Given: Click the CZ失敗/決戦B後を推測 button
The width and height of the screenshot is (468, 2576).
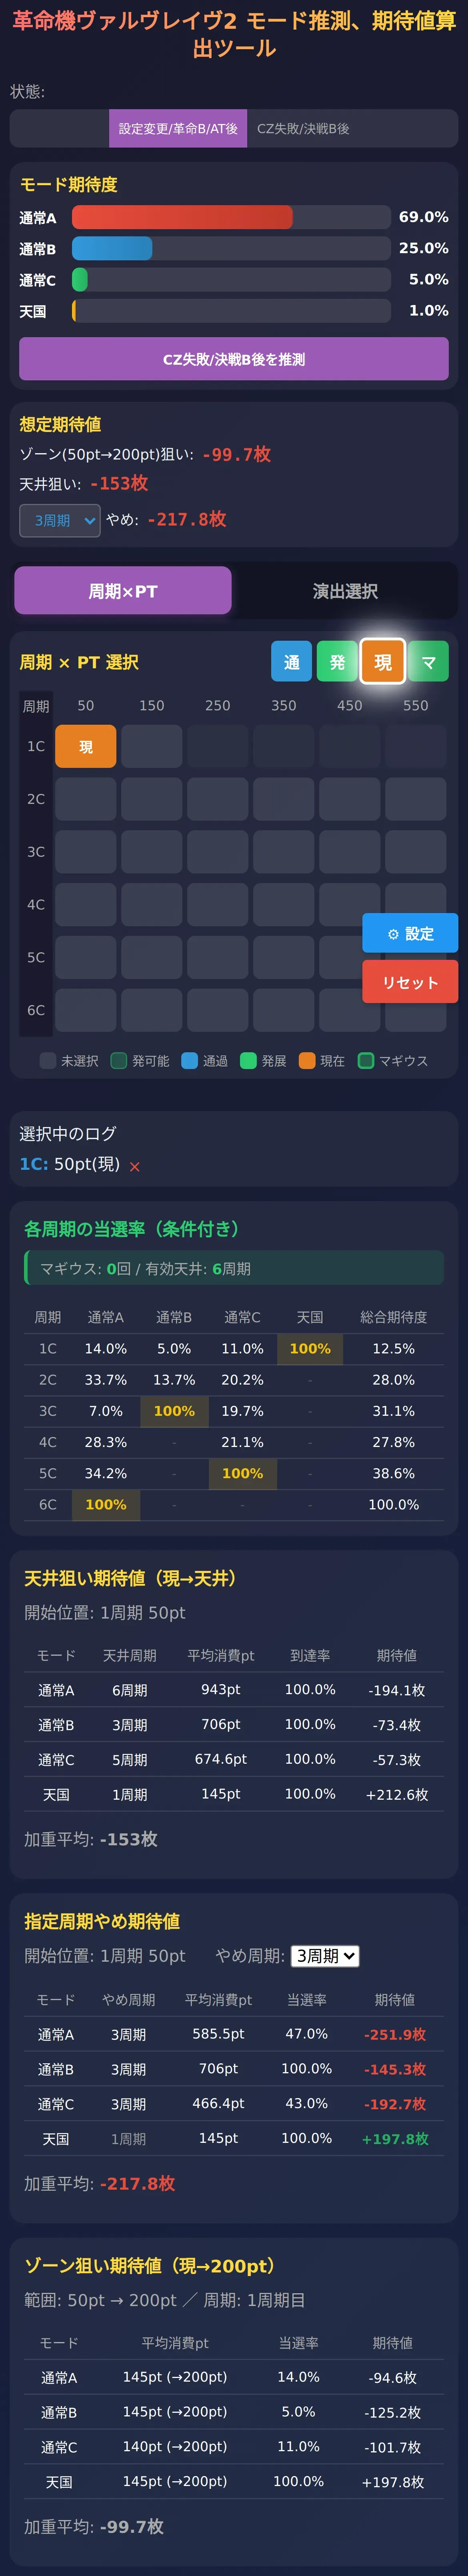Looking at the screenshot, I should point(234,359).
